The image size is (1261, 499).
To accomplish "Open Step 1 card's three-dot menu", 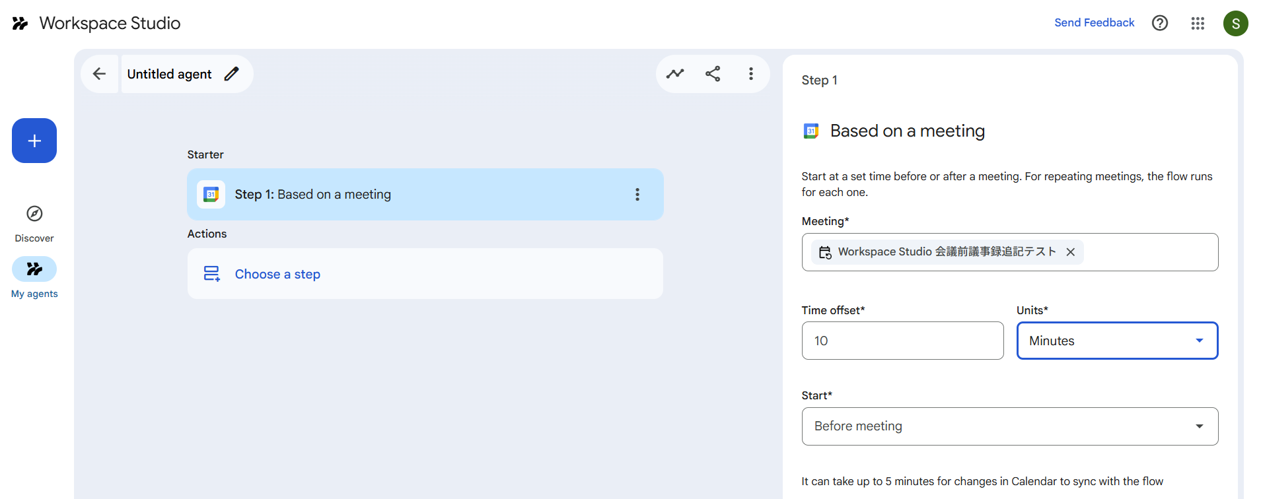I will pos(637,195).
